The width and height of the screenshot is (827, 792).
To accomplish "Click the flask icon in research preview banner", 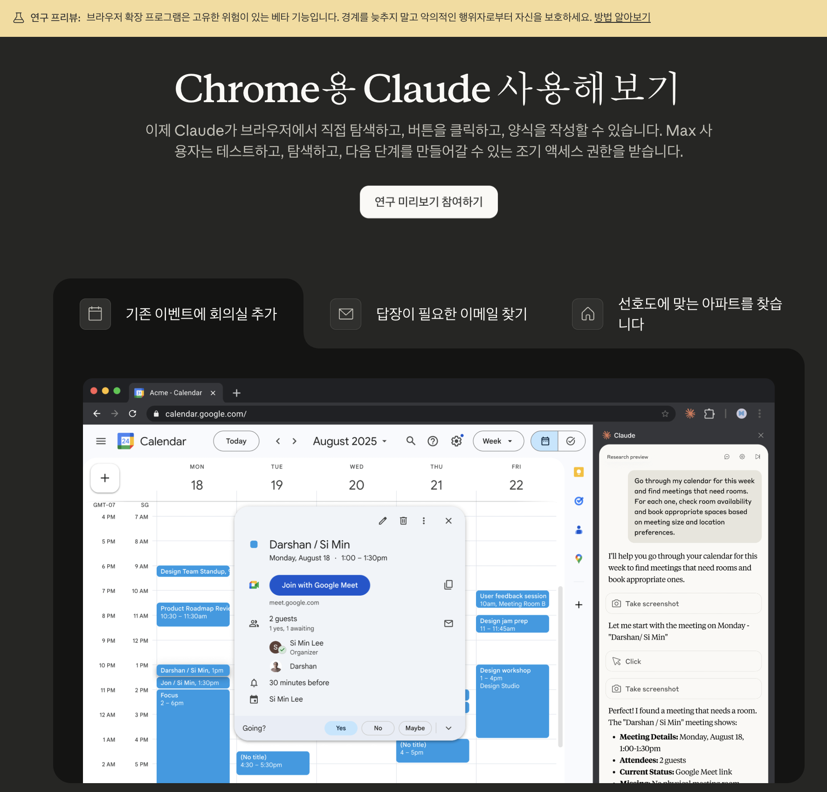I will tap(19, 18).
